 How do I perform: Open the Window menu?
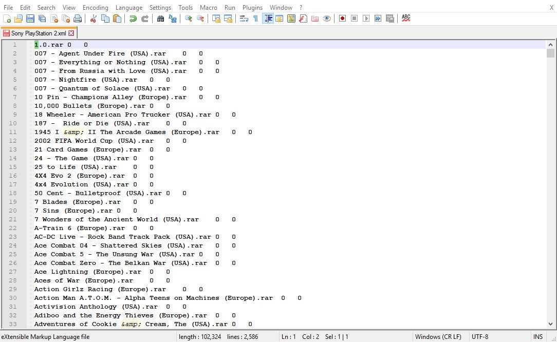281,8
